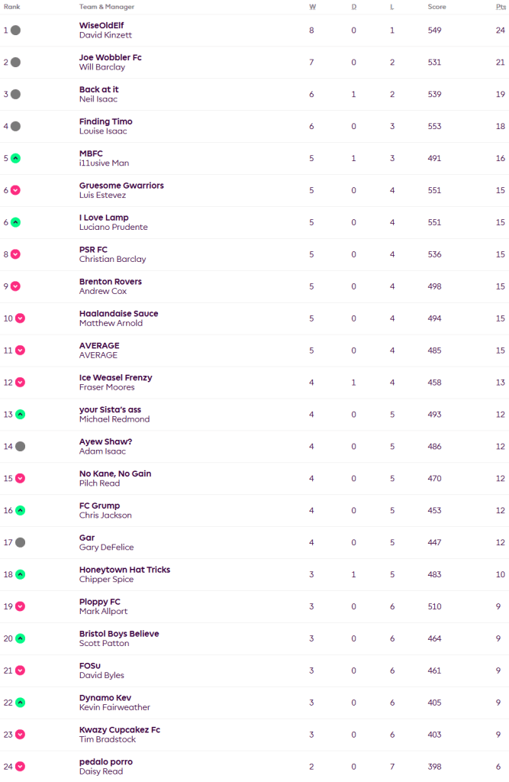Click the red down arrow beside Ice Weasel Frenzy
Screen dimensions: 509x782
(20, 383)
